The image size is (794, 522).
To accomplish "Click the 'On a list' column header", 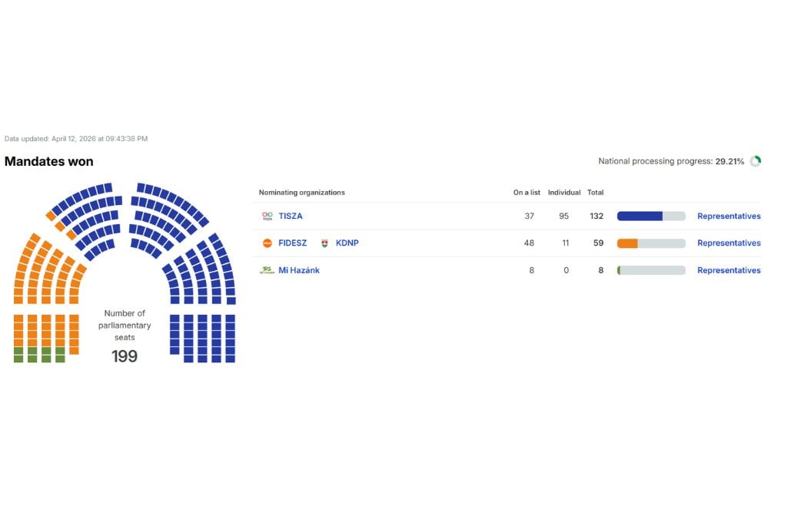I will (x=527, y=193).
